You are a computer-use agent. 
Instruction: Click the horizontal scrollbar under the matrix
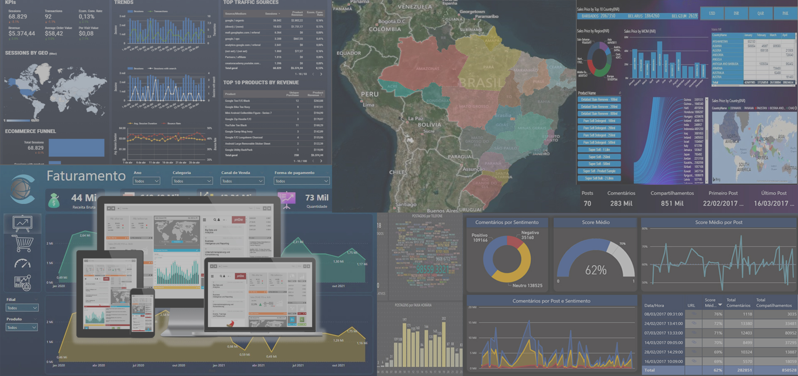753,86
